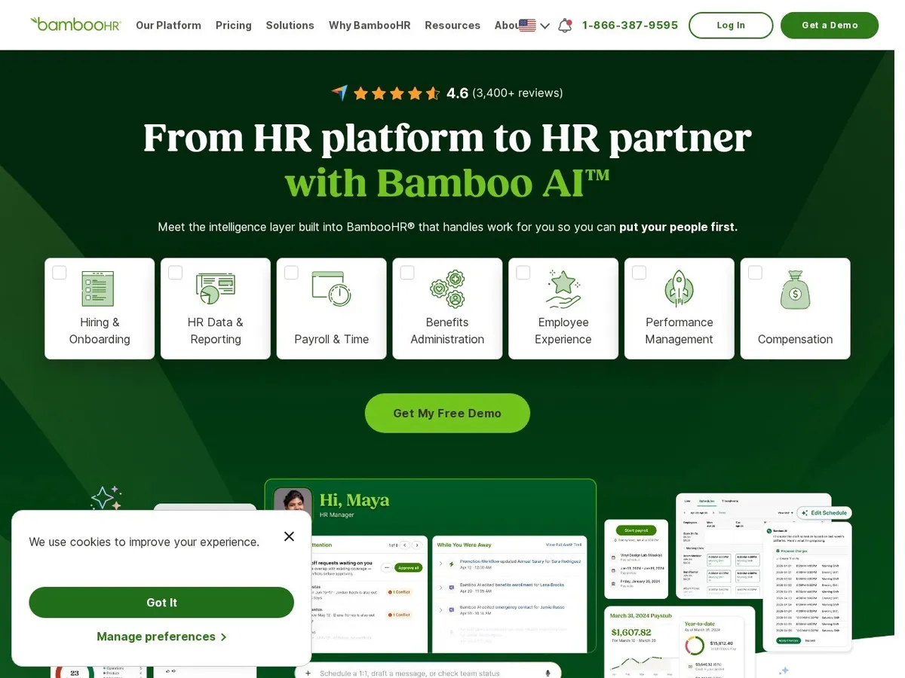Viewport: 905px width, 678px height.
Task: Expand the Promotion Workflow audit row chevron
Action: [x=440, y=563]
